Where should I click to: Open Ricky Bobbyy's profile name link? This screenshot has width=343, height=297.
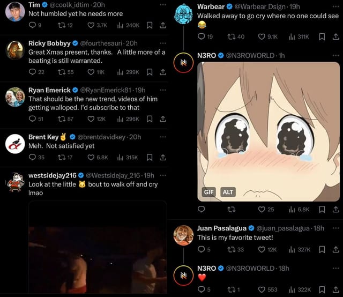point(49,43)
